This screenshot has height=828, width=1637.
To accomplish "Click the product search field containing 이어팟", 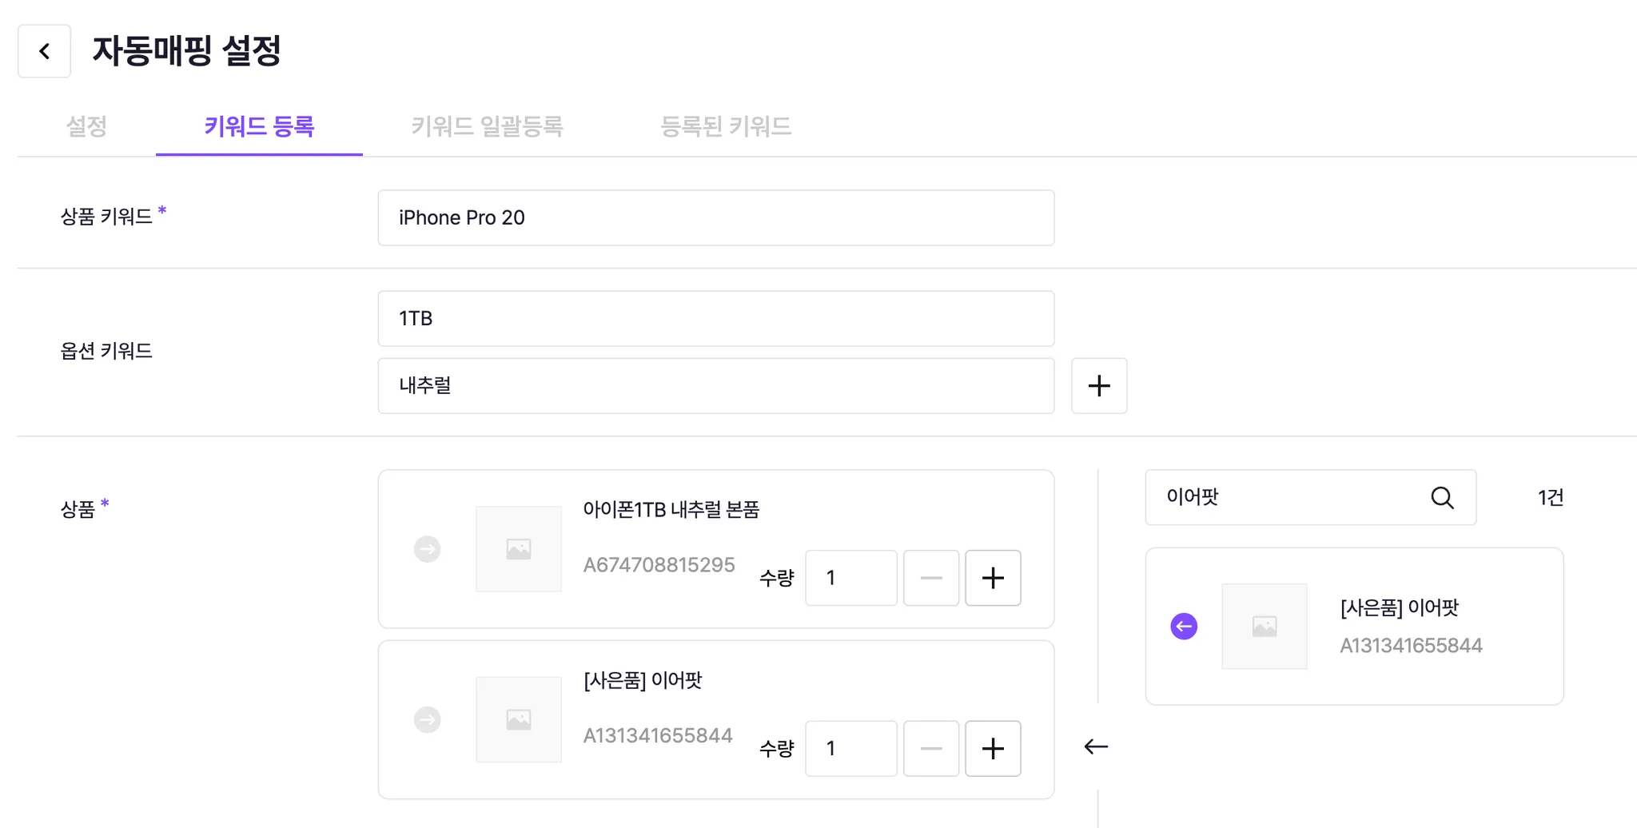I will (x=1310, y=497).
